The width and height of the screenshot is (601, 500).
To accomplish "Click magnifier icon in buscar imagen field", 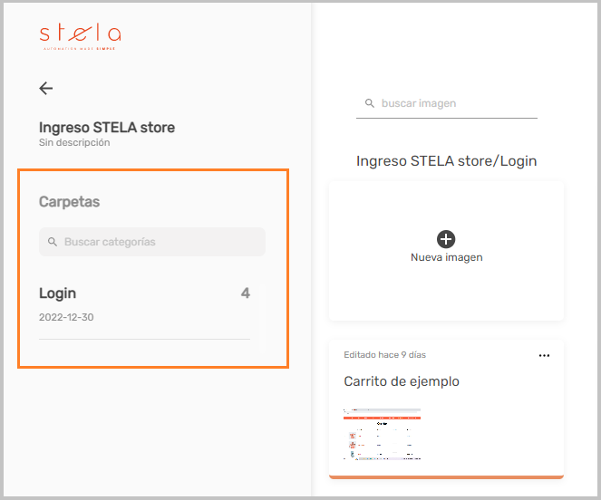I will pos(370,103).
